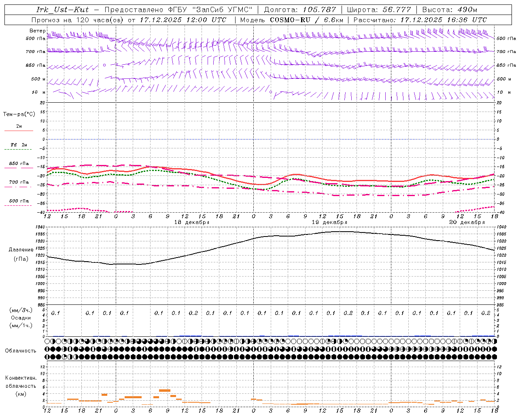Click the Рассчитано: 17.12.2025 16:36 UTC text
The height and width of the screenshot is (414, 518).
pyautogui.click(x=420, y=20)
